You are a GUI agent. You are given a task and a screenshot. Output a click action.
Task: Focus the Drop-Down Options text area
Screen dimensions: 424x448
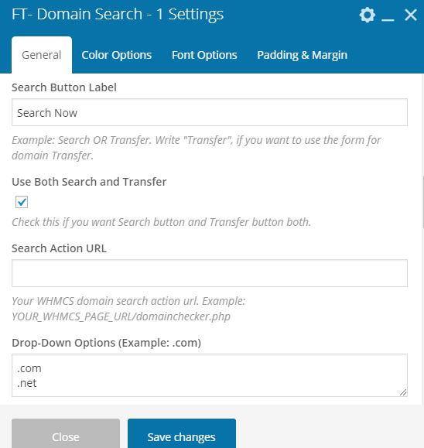click(210, 375)
